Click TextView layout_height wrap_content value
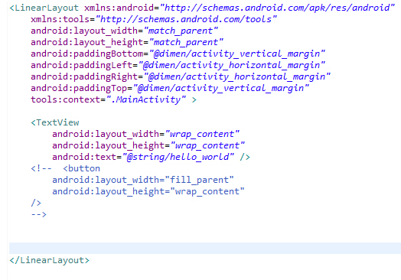401x280 pixels. (207, 146)
